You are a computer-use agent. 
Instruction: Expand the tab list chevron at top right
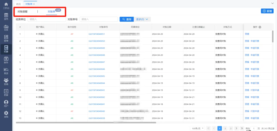click(273, 3)
